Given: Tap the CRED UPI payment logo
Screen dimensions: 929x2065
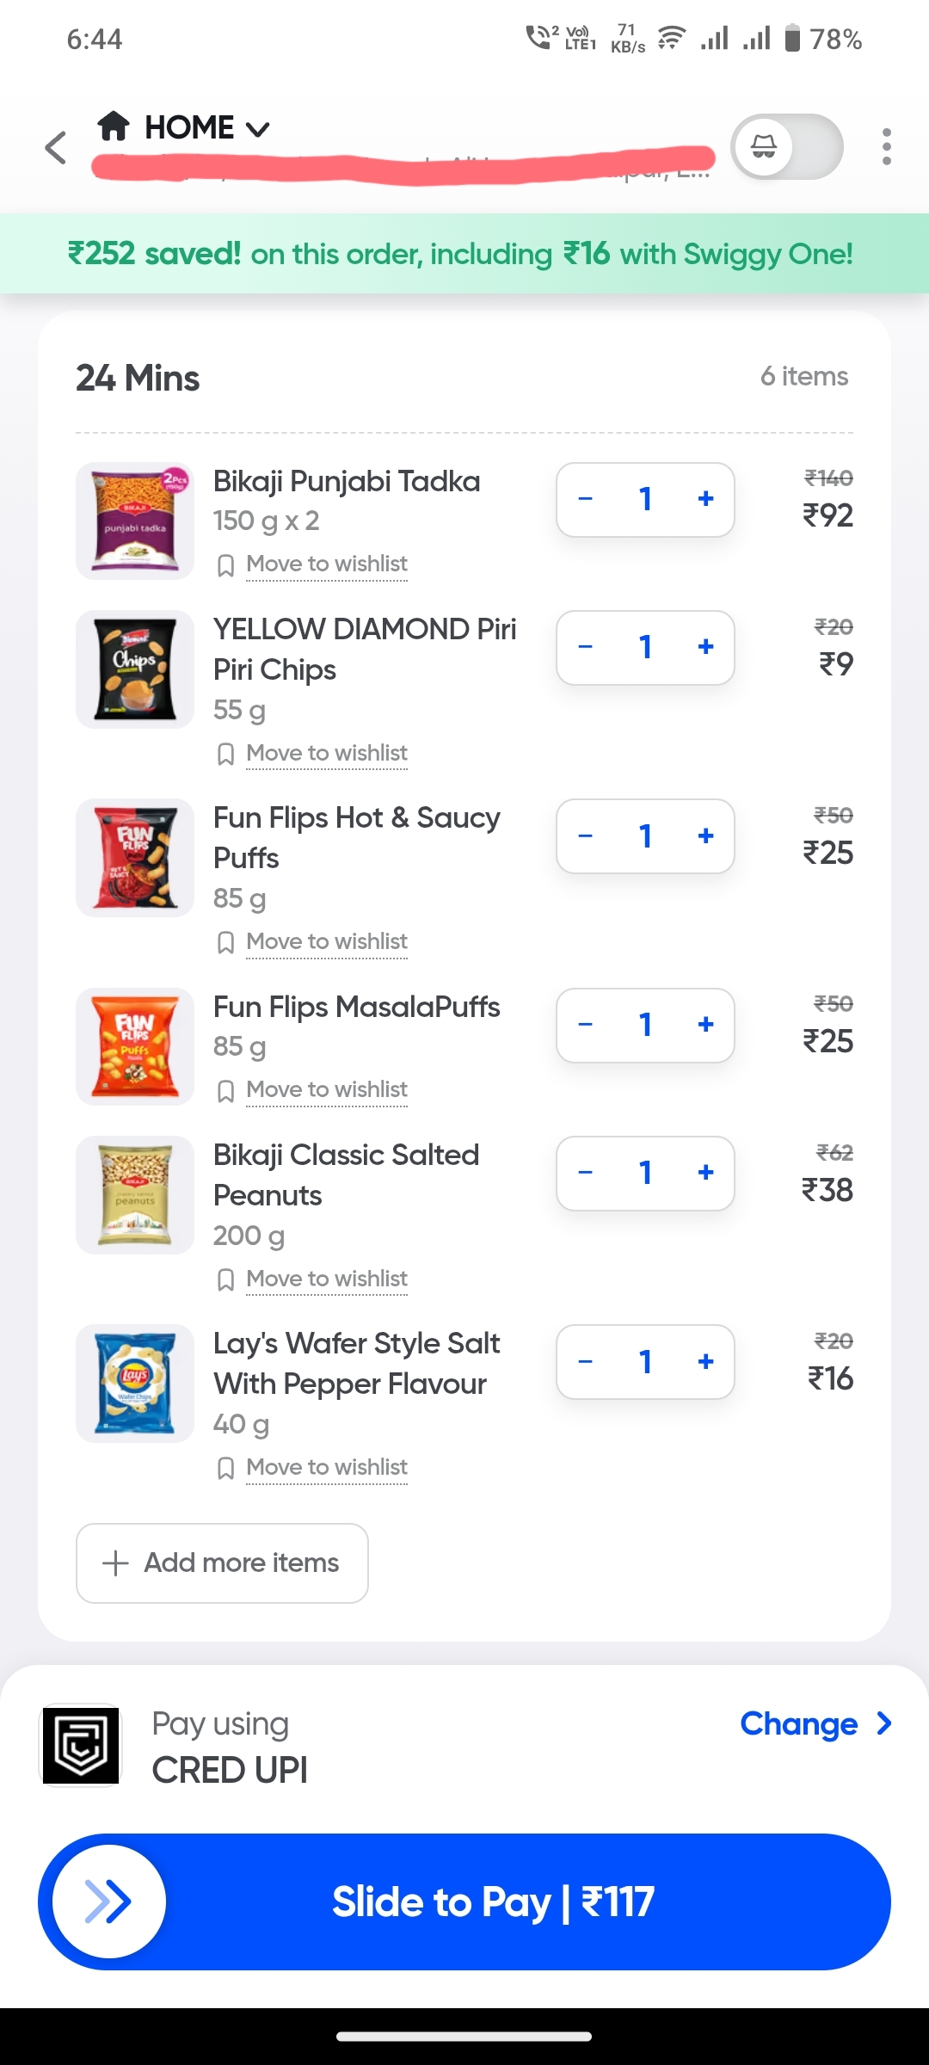Looking at the screenshot, I should point(82,1745).
